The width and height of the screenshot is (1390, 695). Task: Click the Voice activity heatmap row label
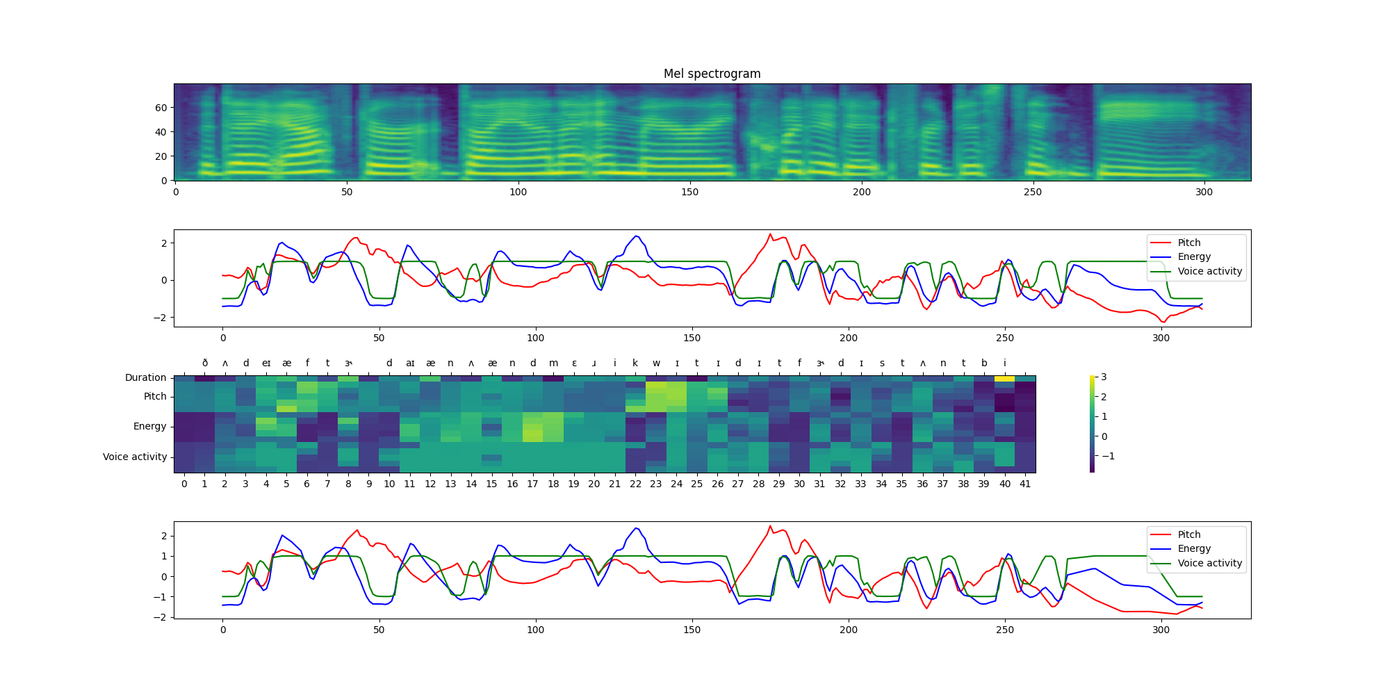coord(135,457)
